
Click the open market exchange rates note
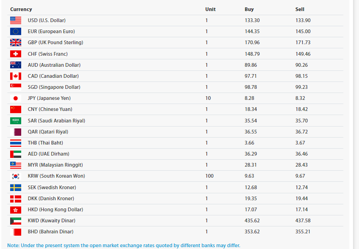(124, 245)
